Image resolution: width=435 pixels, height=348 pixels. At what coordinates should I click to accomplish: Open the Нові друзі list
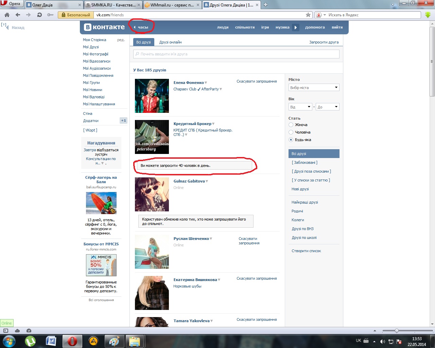point(300,189)
